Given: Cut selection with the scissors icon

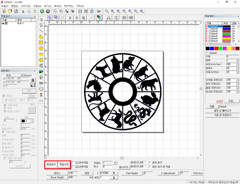Looking at the screenshot, I should (23, 11).
